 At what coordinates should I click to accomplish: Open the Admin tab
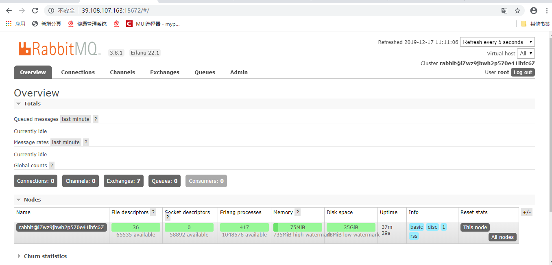pyautogui.click(x=239, y=72)
